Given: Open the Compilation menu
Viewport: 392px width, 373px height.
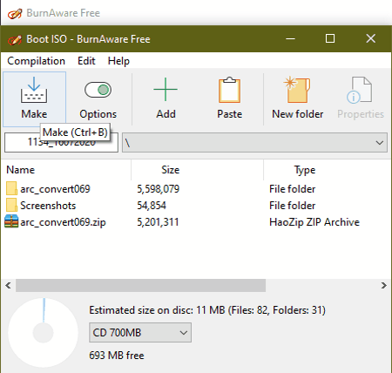Looking at the screenshot, I should (x=36, y=61).
